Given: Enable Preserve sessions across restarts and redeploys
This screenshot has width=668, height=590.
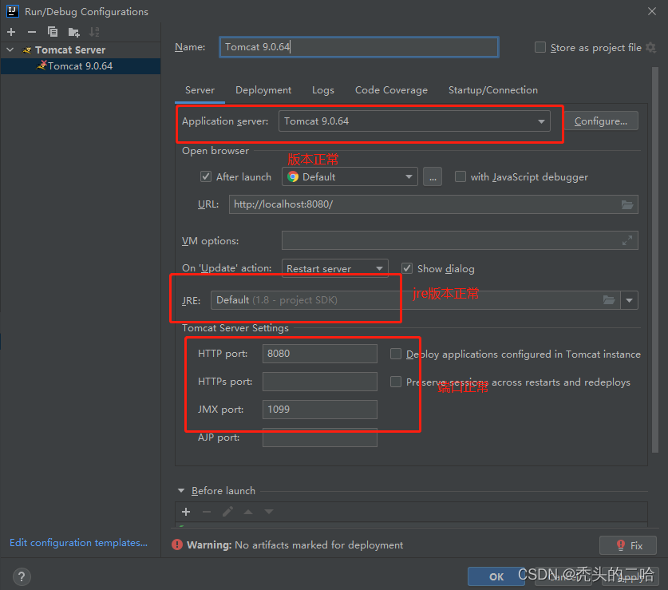Looking at the screenshot, I should click(396, 382).
